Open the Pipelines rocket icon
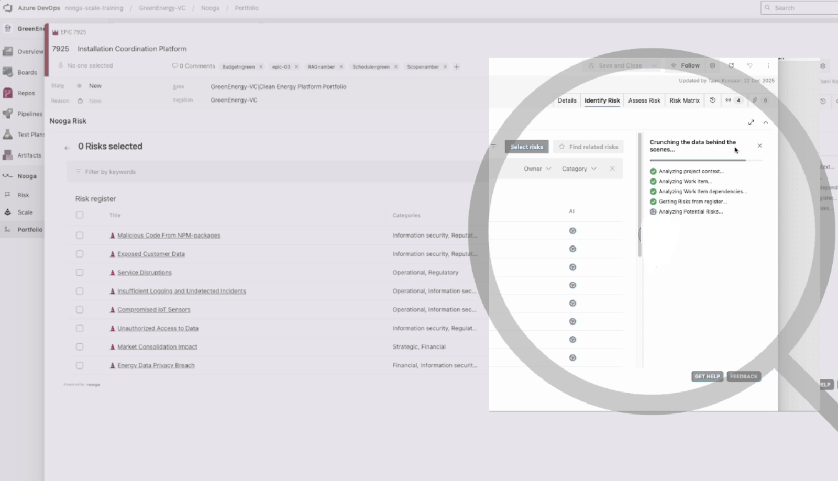This screenshot has width=838, height=481. [x=7, y=114]
